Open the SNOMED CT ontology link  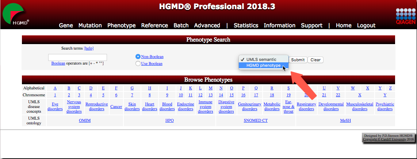point(256,120)
